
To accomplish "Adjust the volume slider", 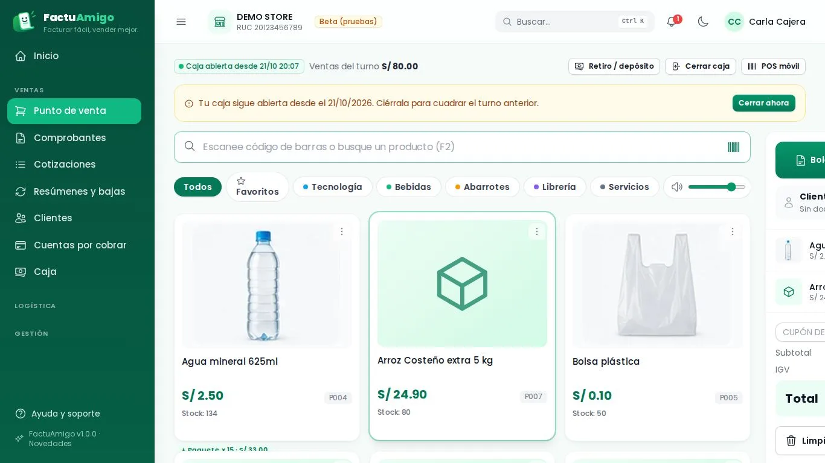I will (717, 187).
